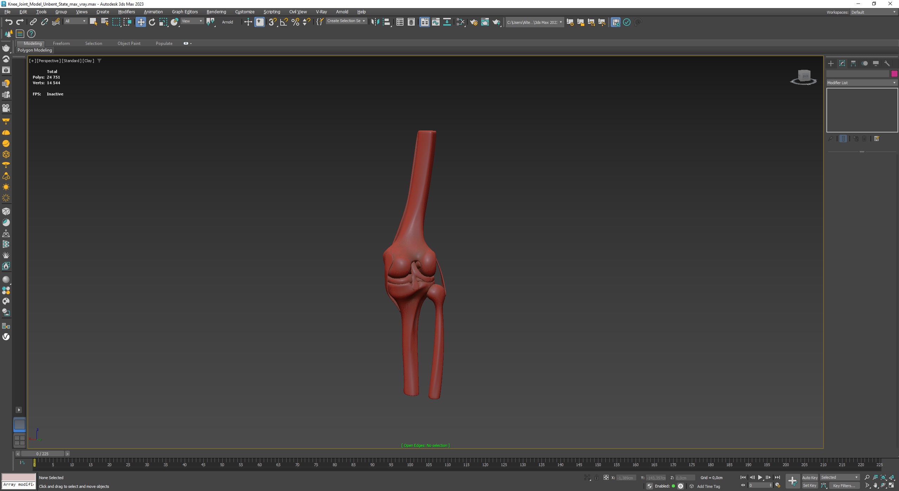Switch to the Freeform ribbon tab

point(61,43)
